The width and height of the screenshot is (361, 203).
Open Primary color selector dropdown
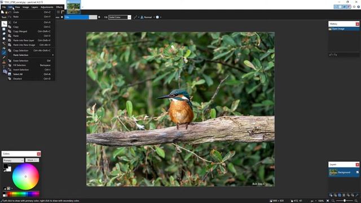[14, 160]
